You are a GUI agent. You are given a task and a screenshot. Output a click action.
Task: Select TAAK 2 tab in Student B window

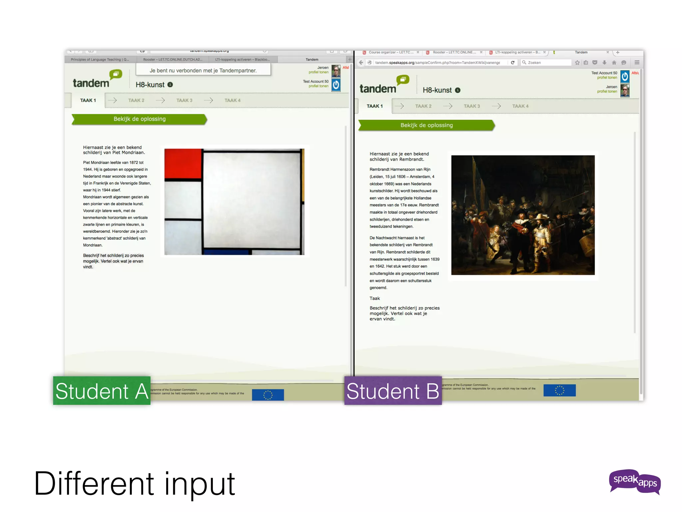coord(423,106)
